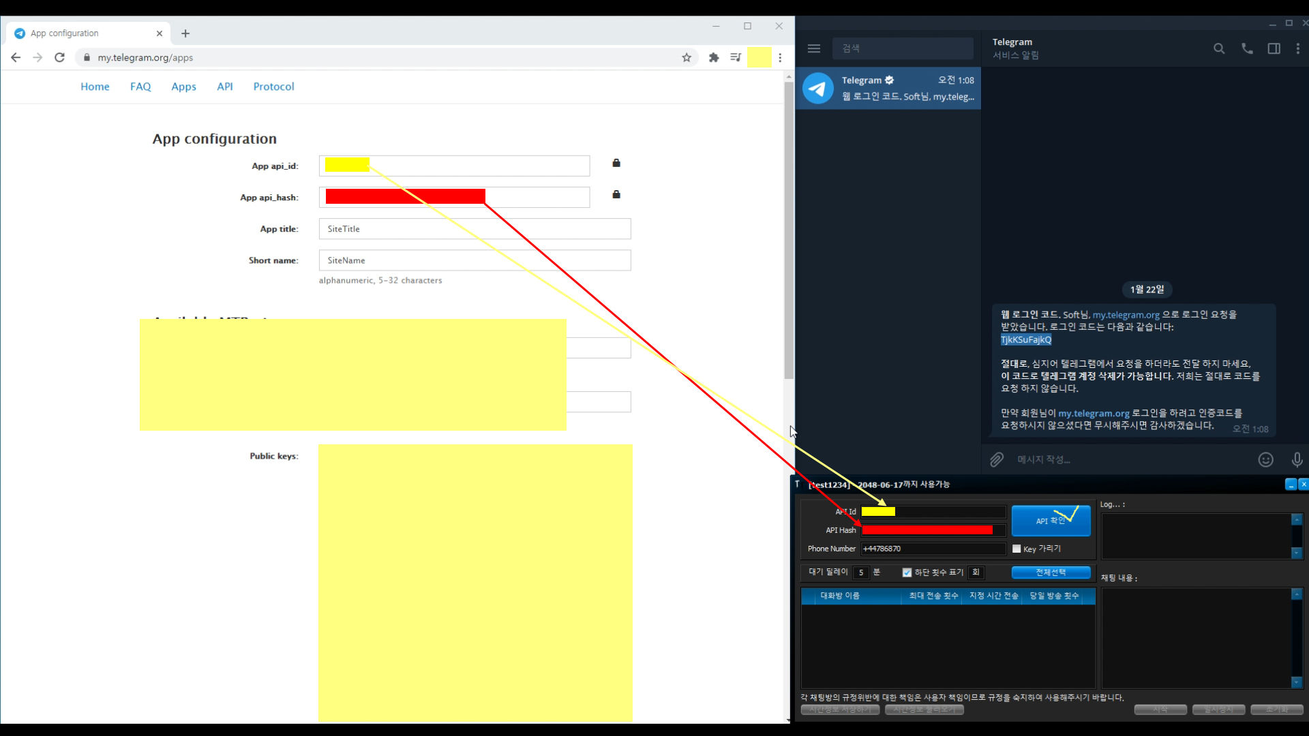Open the Chrome three-dot menu
Screen dimensions: 1309x736
pyautogui.click(x=781, y=58)
